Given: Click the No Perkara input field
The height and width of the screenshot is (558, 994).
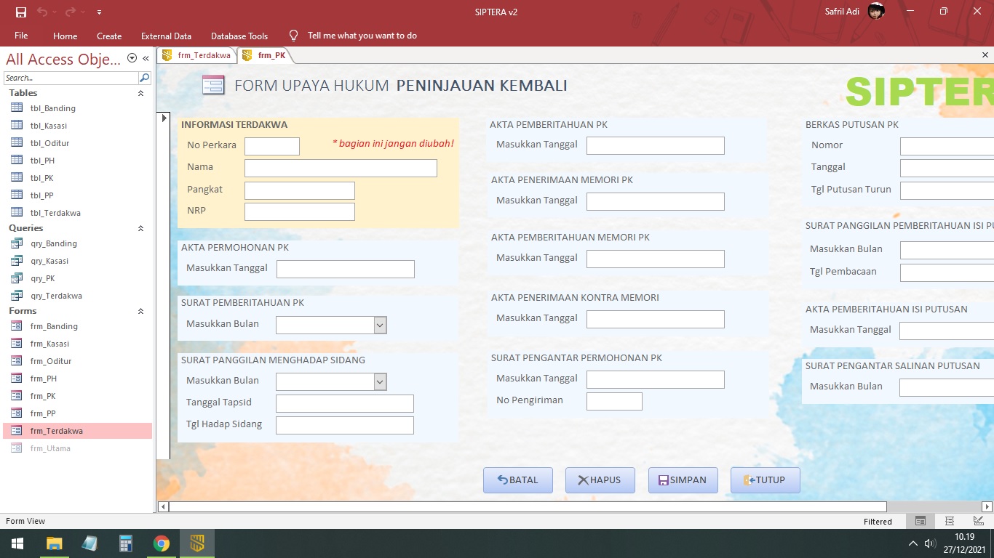Looking at the screenshot, I should click(272, 146).
